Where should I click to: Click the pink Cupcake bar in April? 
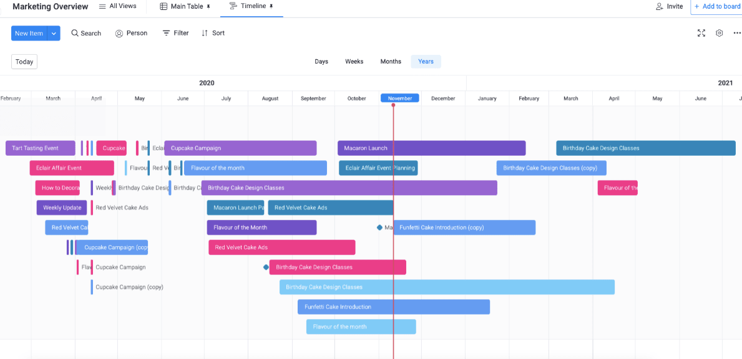click(112, 148)
